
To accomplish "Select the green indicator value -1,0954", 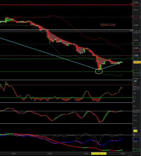I will tap(136, 150).
